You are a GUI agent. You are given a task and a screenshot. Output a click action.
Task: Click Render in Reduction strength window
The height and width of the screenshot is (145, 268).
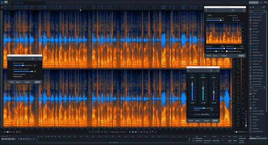37,82
